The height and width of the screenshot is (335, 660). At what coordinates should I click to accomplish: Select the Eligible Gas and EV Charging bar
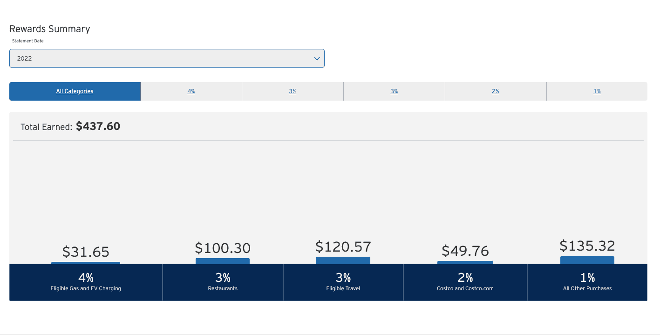[x=86, y=262]
